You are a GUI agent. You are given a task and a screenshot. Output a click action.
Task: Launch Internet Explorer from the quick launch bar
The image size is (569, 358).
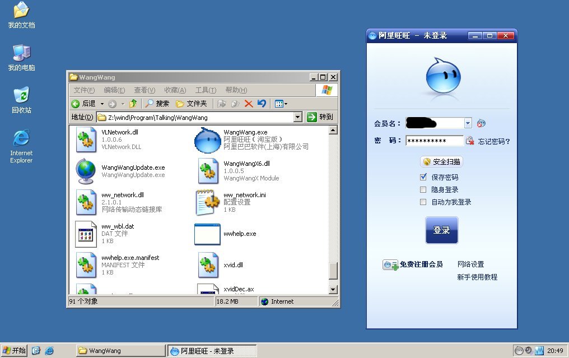49,350
